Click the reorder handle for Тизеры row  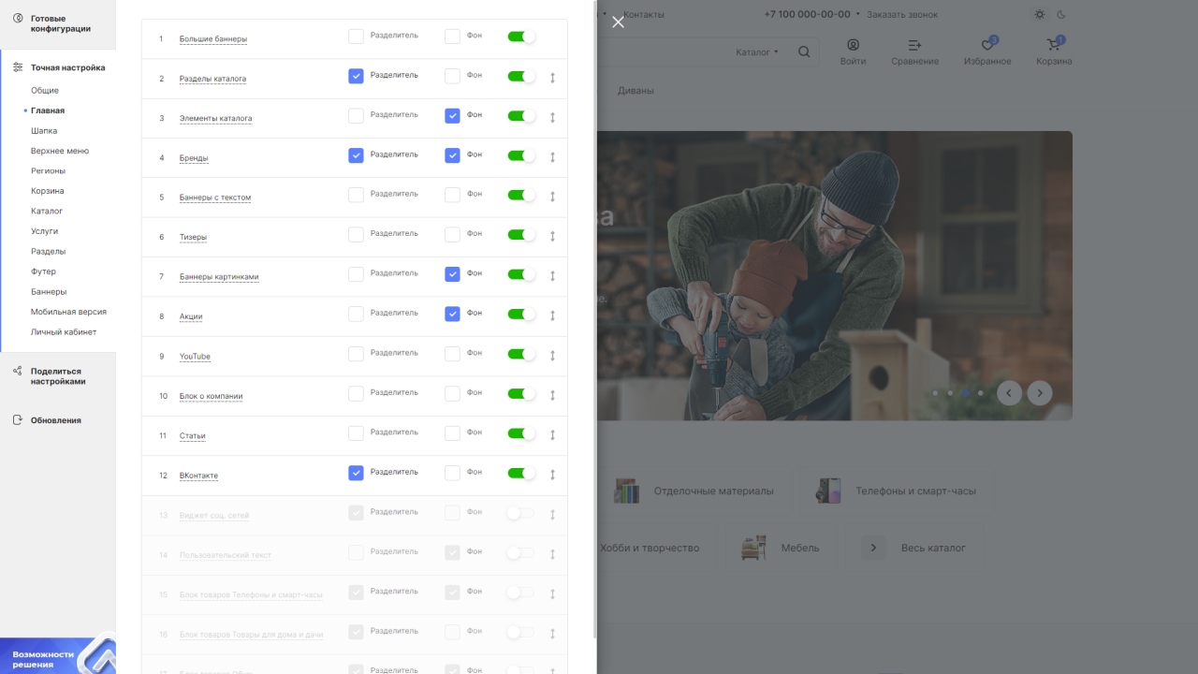(552, 237)
